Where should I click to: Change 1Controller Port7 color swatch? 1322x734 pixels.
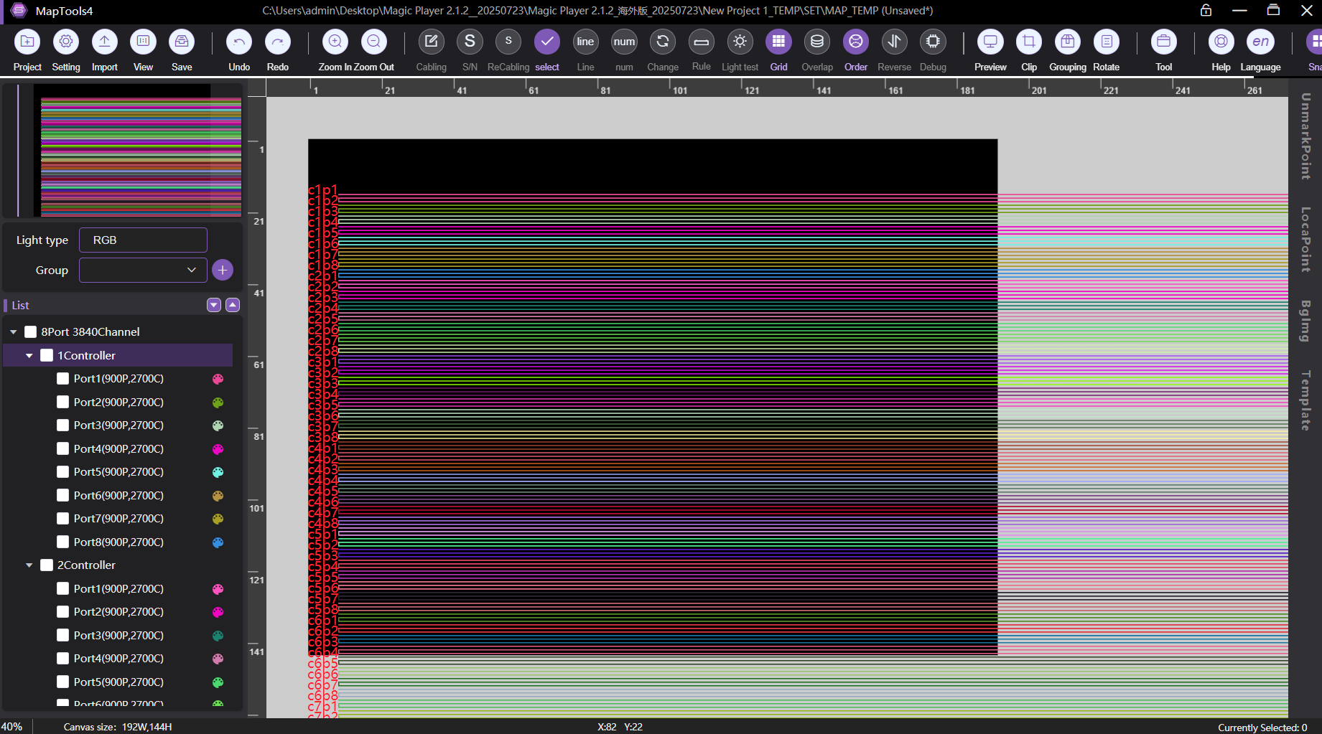[x=218, y=519]
